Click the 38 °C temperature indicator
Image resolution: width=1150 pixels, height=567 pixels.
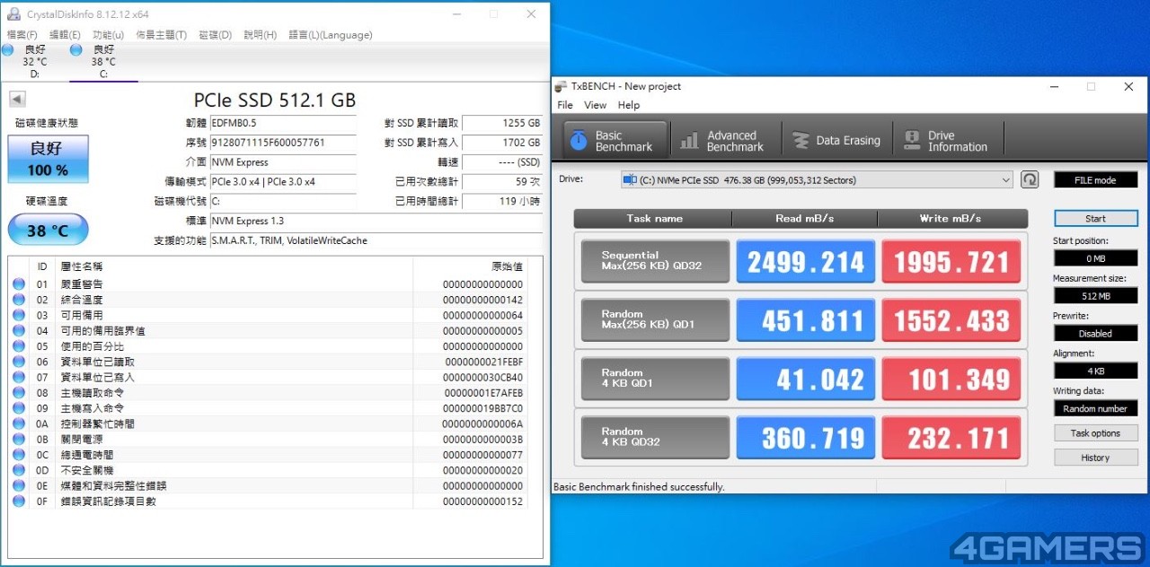(x=49, y=231)
